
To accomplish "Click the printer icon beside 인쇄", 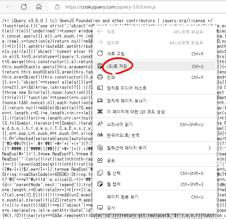I will (100, 77).
